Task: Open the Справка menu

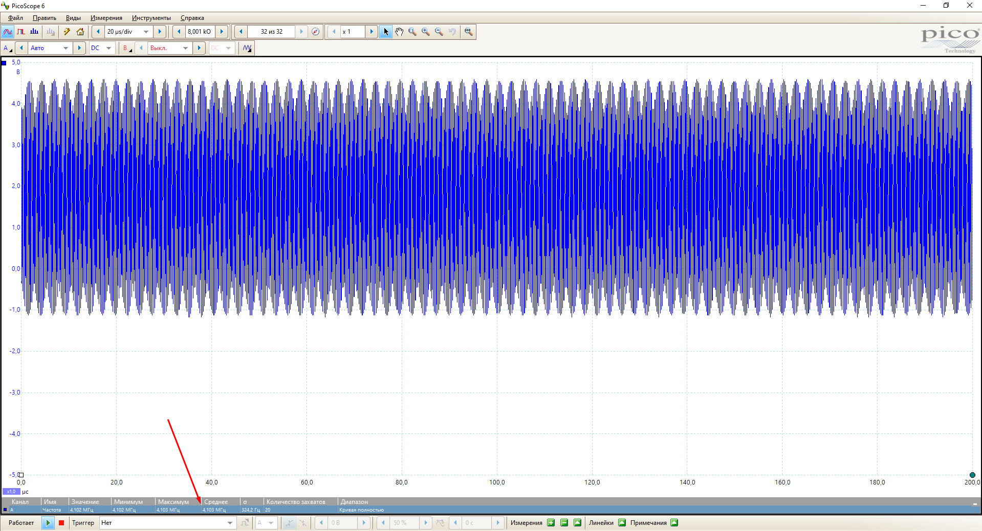Action: click(192, 18)
